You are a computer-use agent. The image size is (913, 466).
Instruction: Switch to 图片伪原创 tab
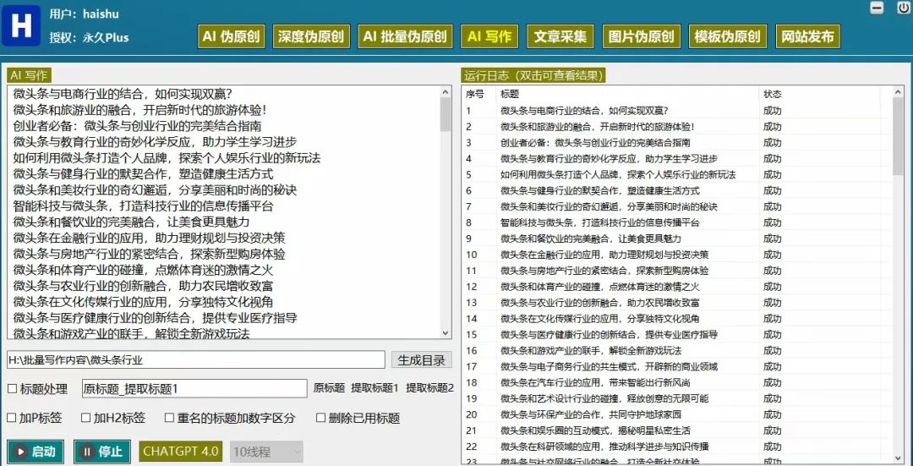641,36
